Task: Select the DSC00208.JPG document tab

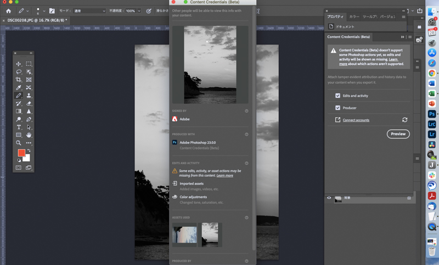Action: point(37,20)
